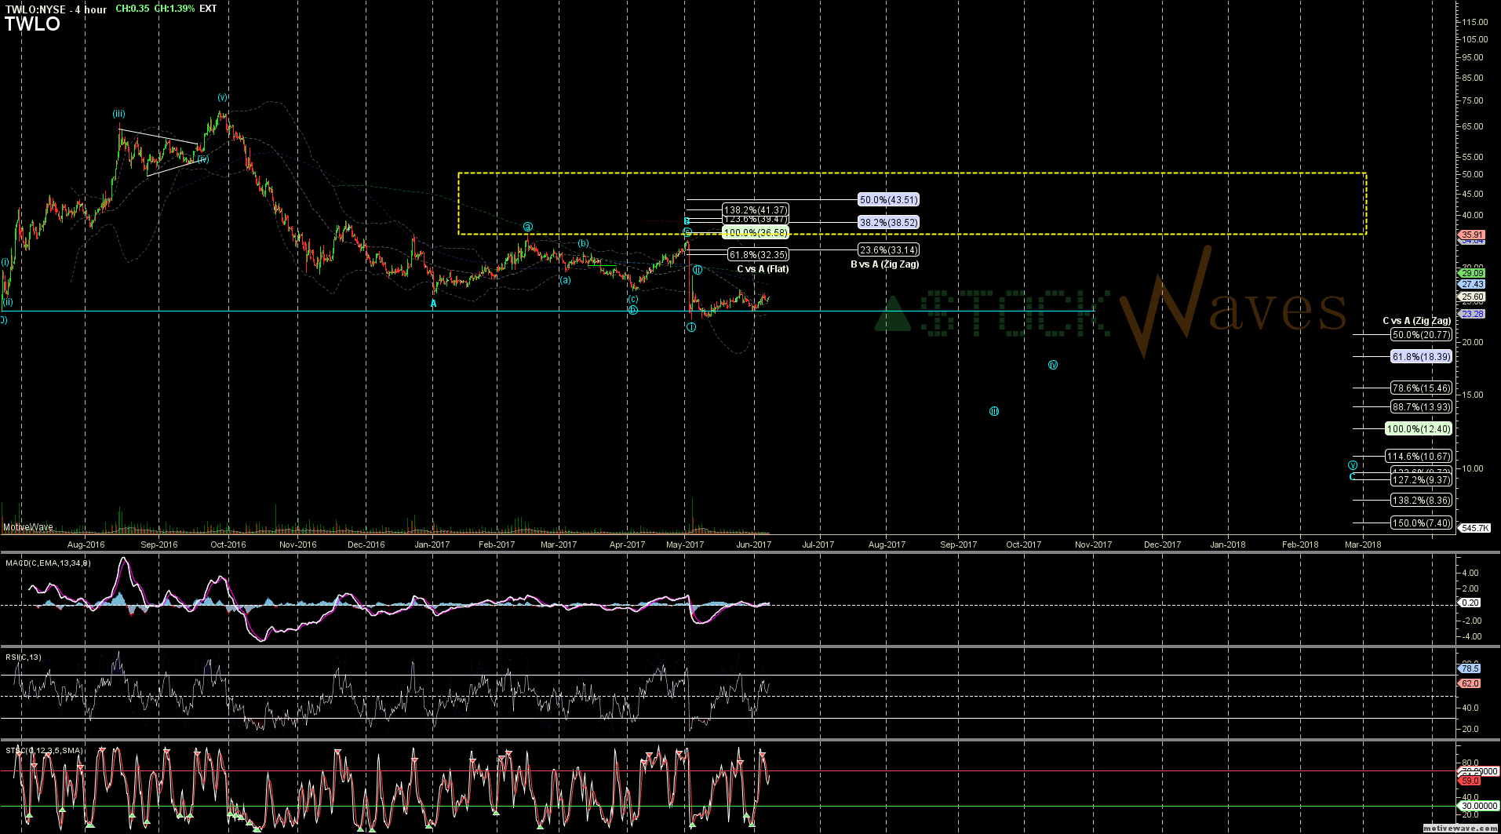Select the B vs A (Zig Zag) caption

885,264
